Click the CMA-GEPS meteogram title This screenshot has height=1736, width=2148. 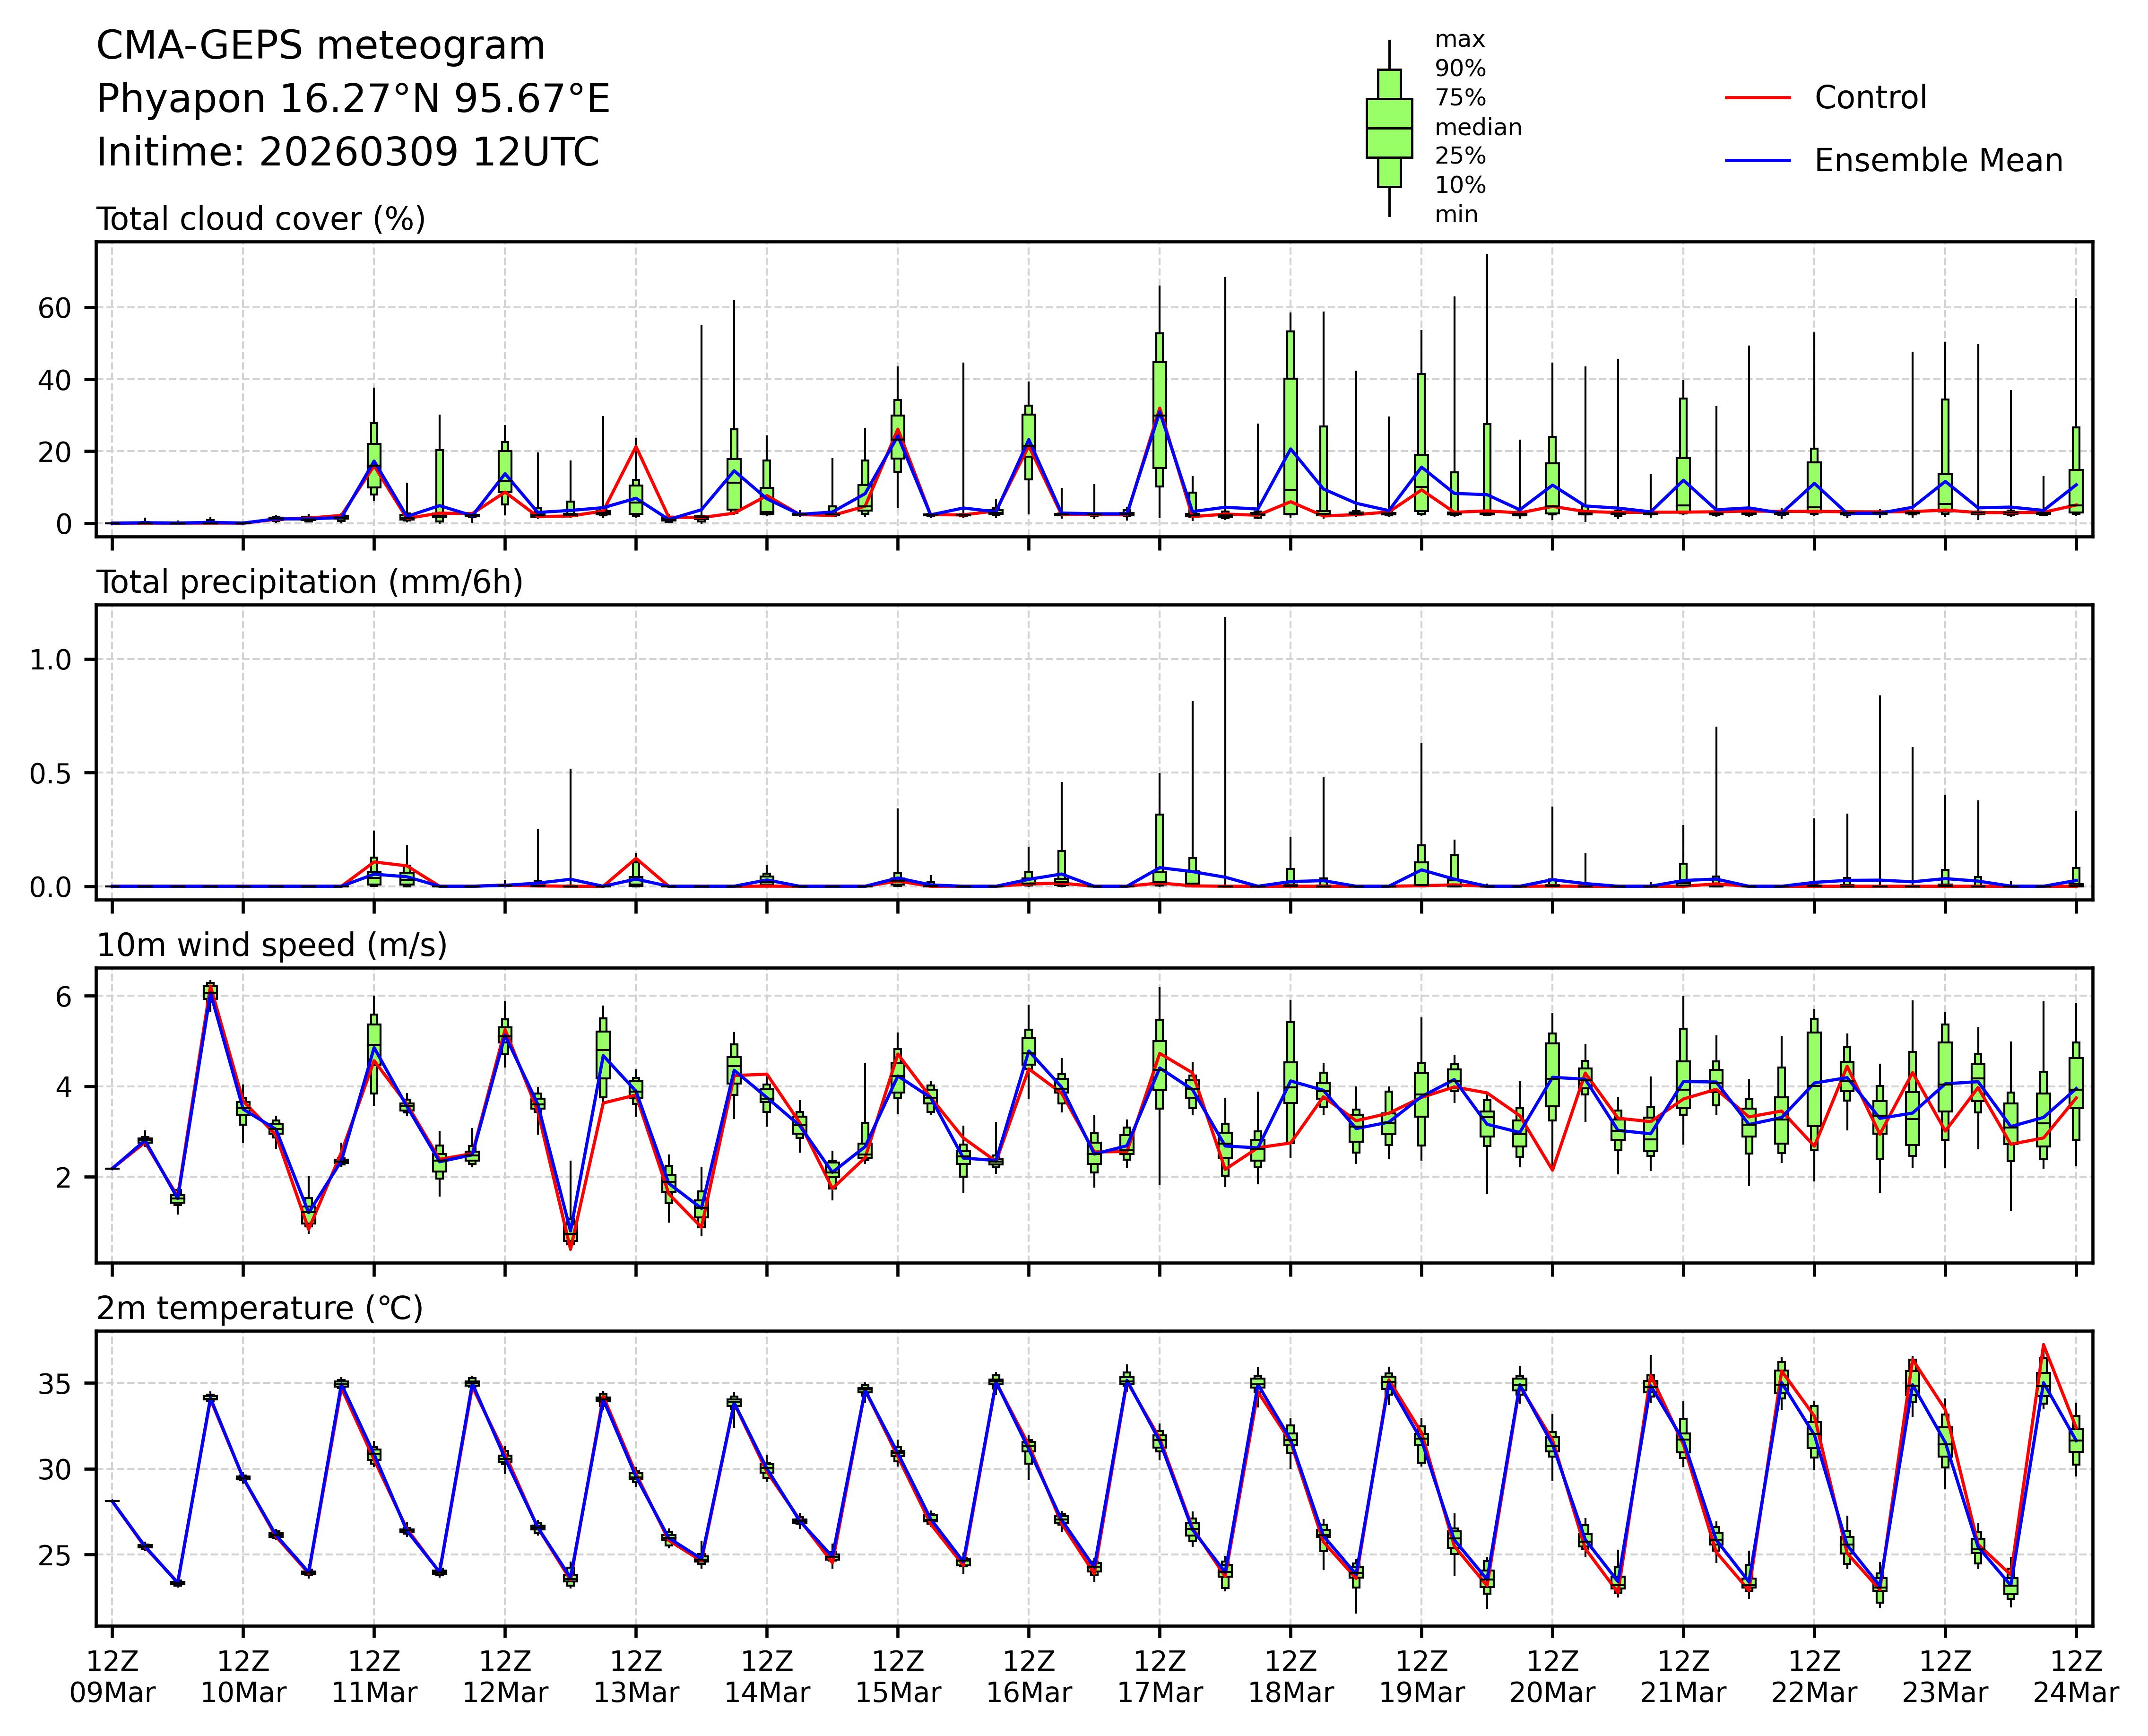click(x=320, y=46)
